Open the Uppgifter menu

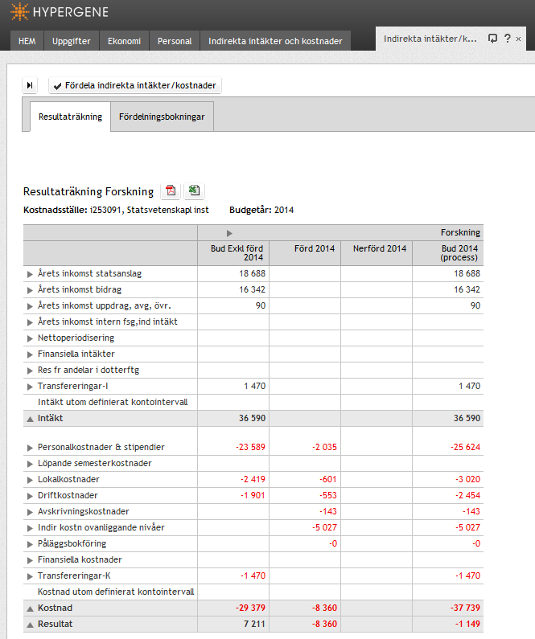(72, 41)
